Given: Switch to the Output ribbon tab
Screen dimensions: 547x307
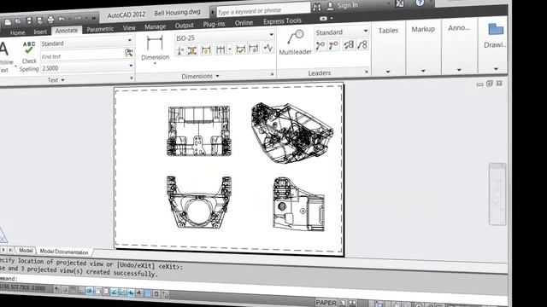Looking at the screenshot, I should 185,26.
